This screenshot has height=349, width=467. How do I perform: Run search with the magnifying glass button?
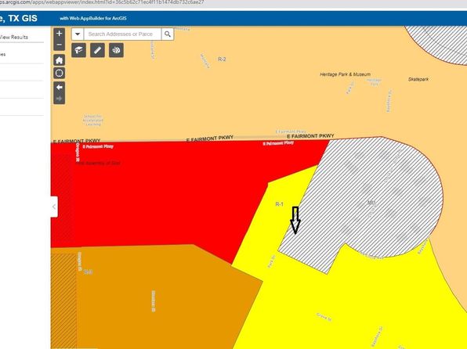pos(168,34)
